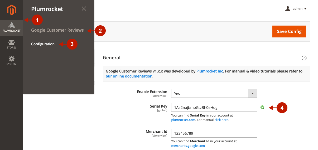
Task: Click the Save Config button
Action: coord(289,31)
